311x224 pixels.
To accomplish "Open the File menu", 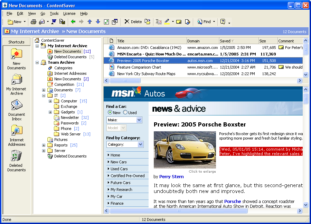I will point(9,13).
